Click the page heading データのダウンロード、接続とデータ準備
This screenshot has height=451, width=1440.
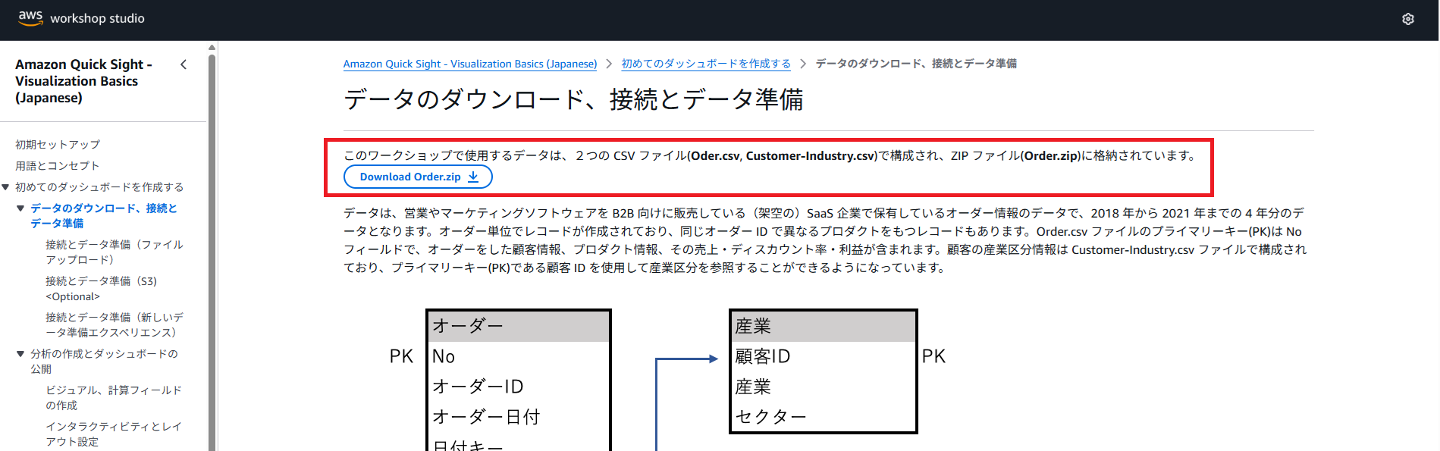click(573, 99)
